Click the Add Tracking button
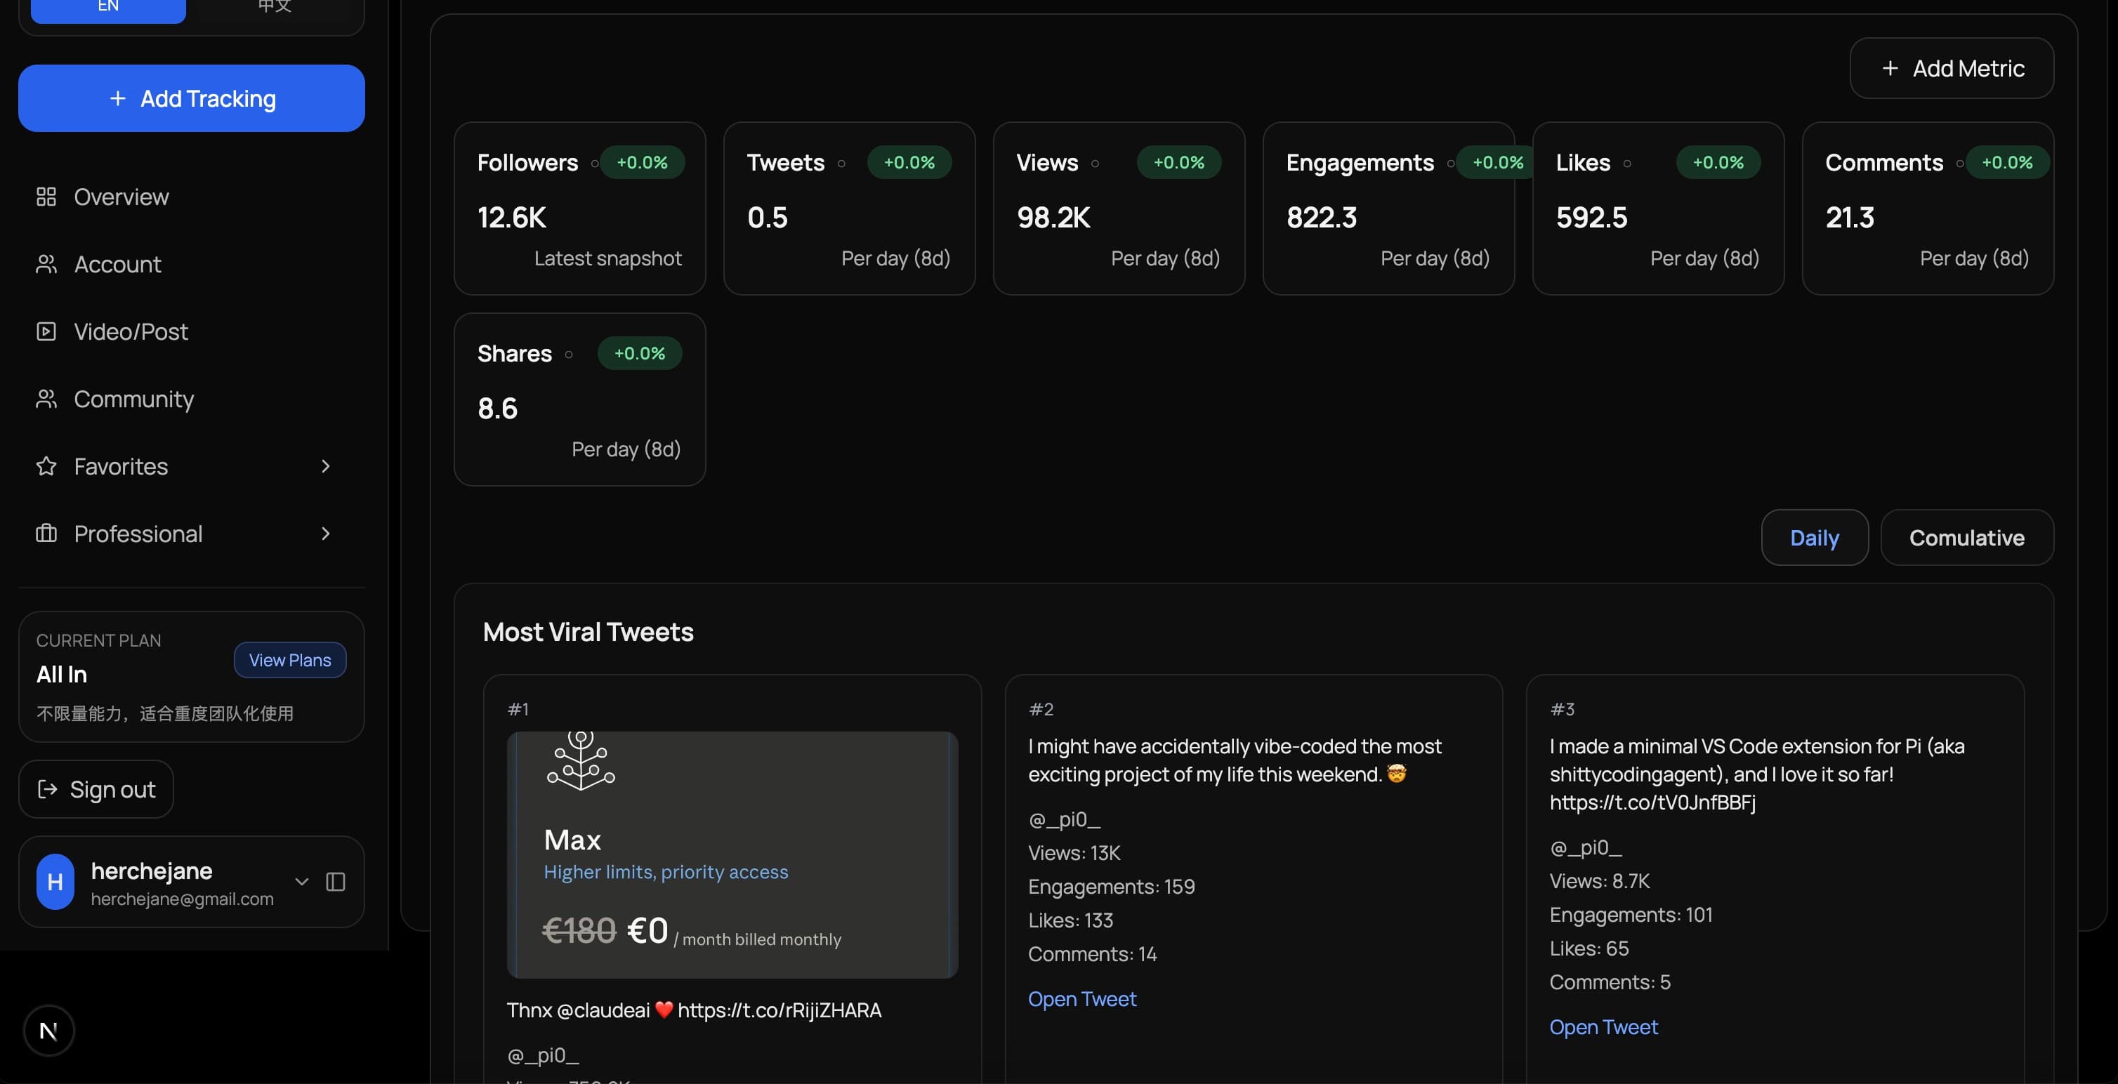 (x=191, y=98)
